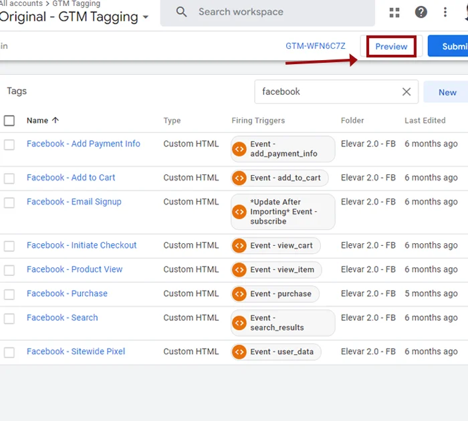Click the Event - purchase trigger chip

coord(275,294)
